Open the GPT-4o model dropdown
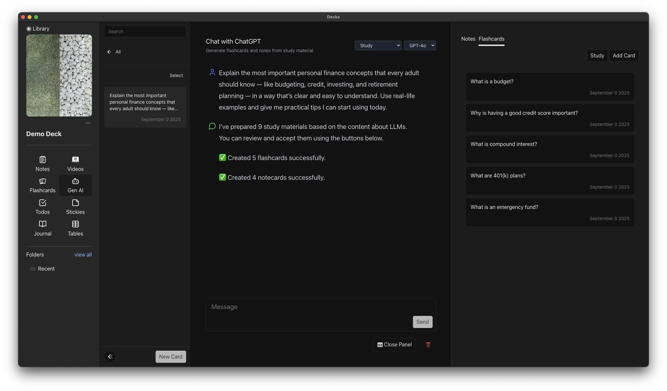The image size is (667, 391). [420, 46]
